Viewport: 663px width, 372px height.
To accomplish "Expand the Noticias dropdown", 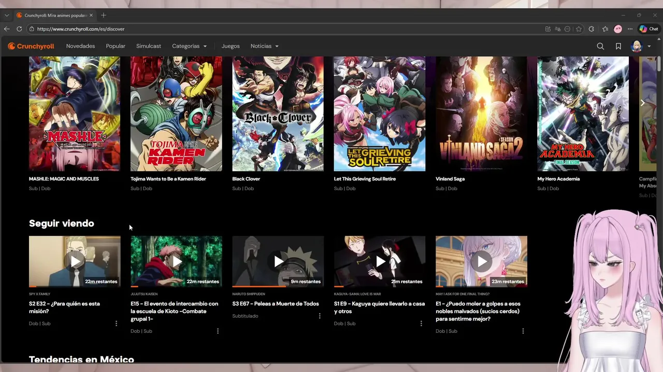I will [x=265, y=46].
